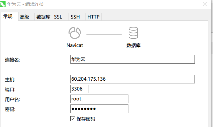213x127 pixels.
Task: Click the 端口: label
Action: 10,90
